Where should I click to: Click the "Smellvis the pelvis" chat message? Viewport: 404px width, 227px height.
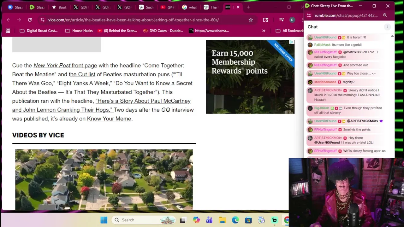point(357,130)
